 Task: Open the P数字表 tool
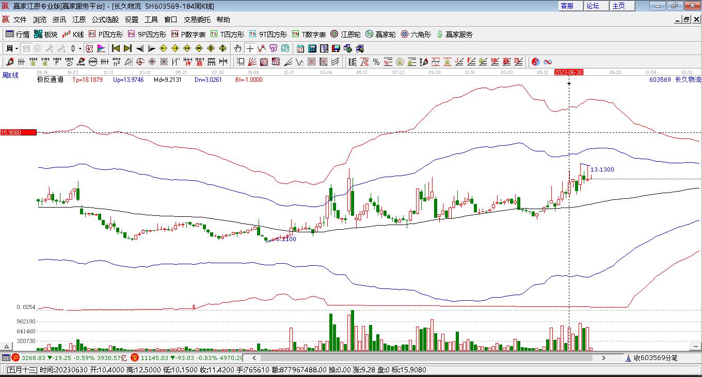coord(188,35)
